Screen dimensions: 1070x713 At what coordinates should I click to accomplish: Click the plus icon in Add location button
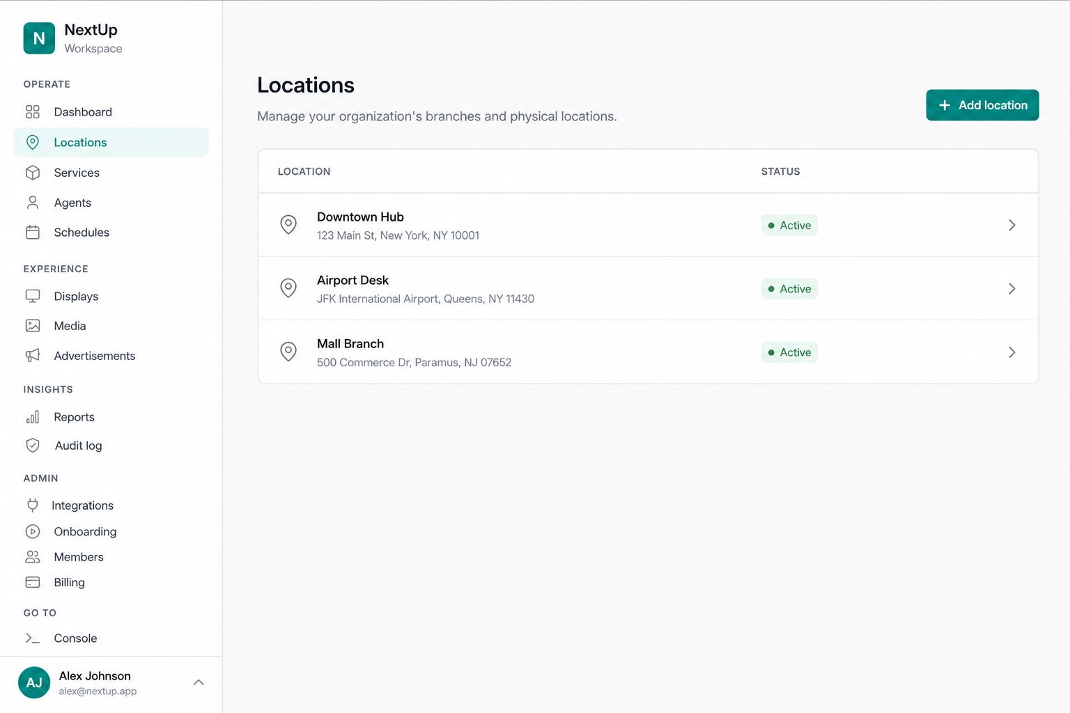(x=945, y=105)
